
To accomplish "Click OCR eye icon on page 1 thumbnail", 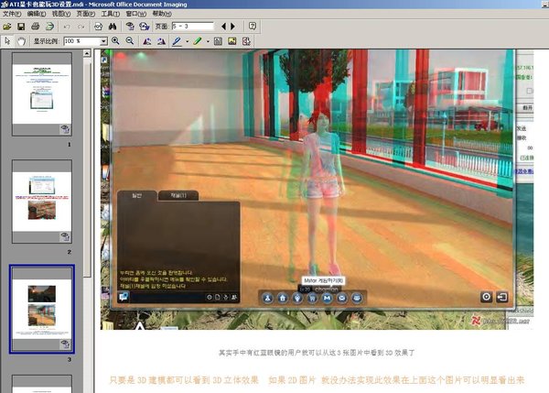I will [x=65, y=129].
